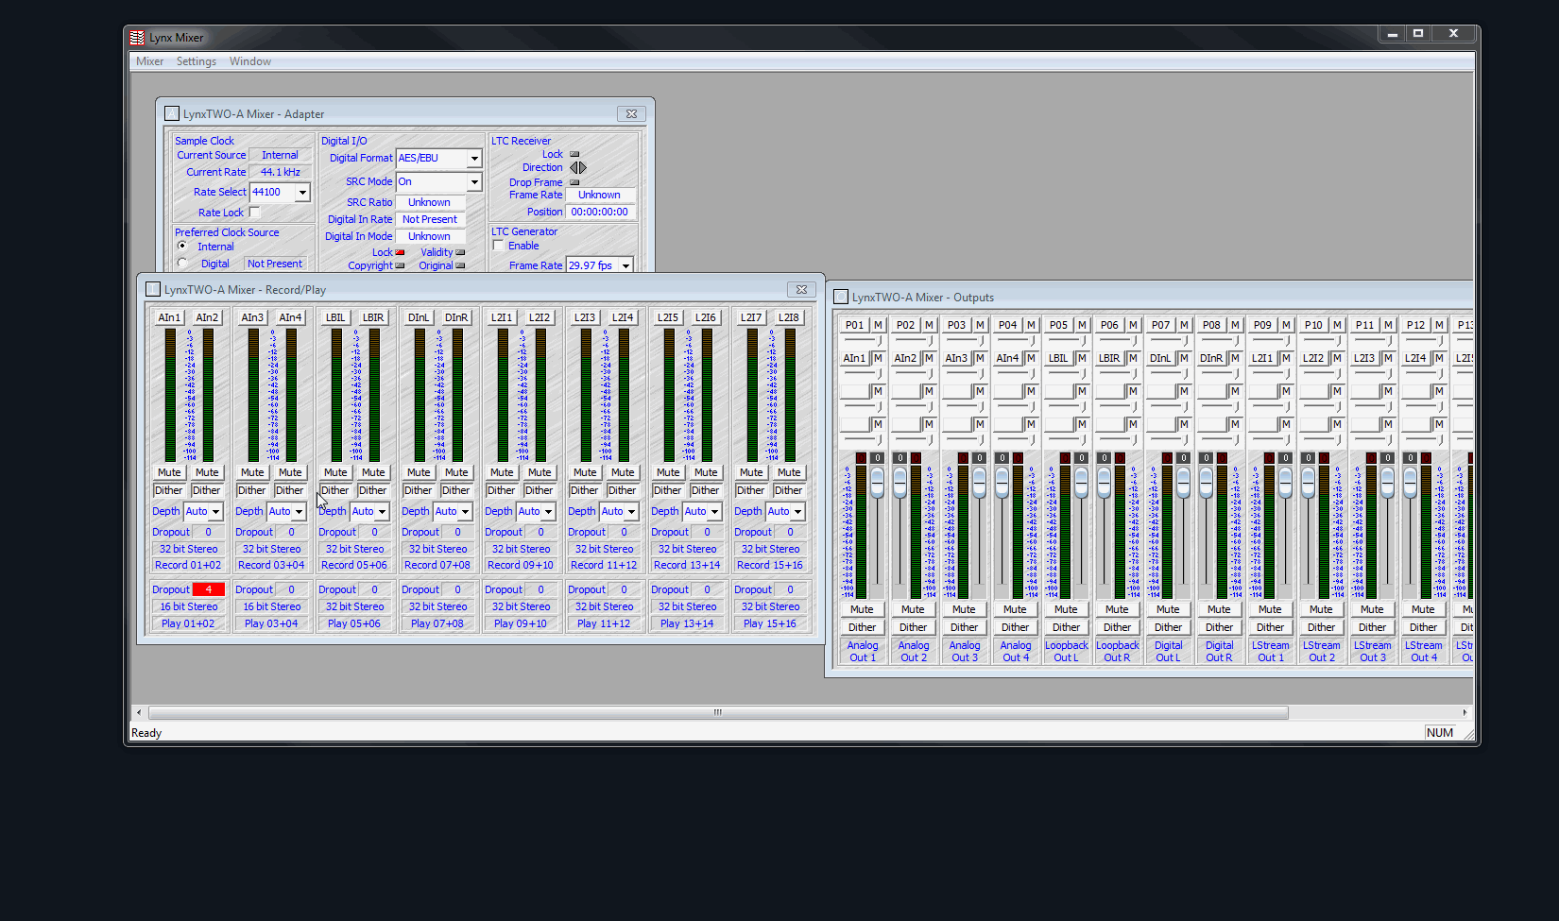Close the Record/Play sub-window
The height and width of the screenshot is (921, 1559).
[x=801, y=289]
